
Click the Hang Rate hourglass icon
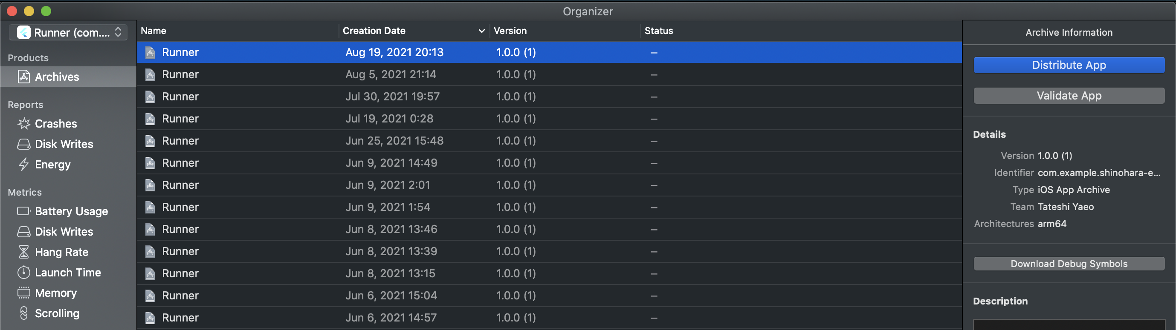coord(24,252)
